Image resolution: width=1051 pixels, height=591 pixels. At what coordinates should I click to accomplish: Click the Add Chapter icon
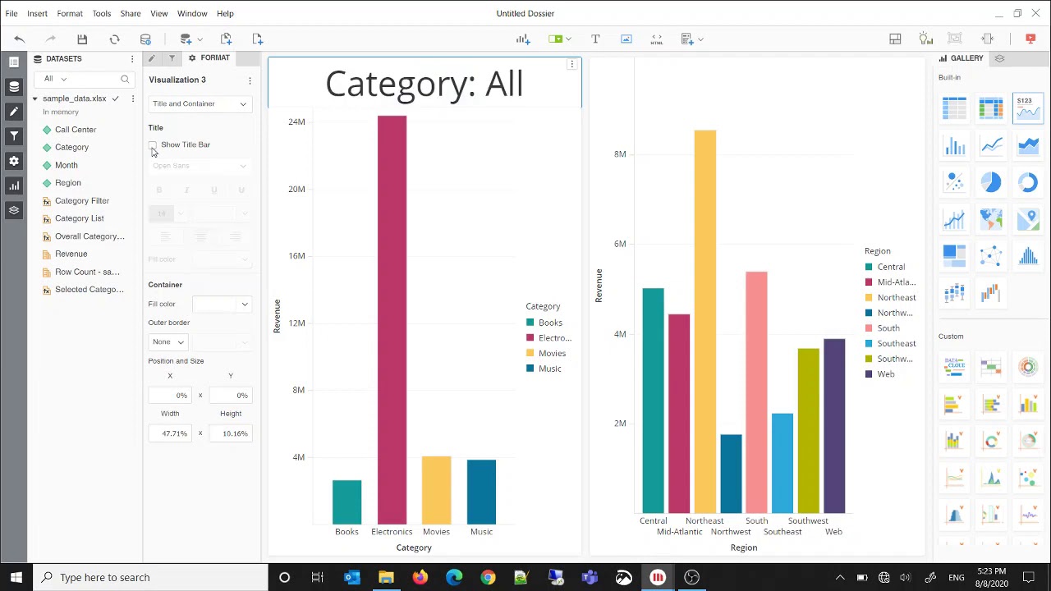[x=226, y=39]
